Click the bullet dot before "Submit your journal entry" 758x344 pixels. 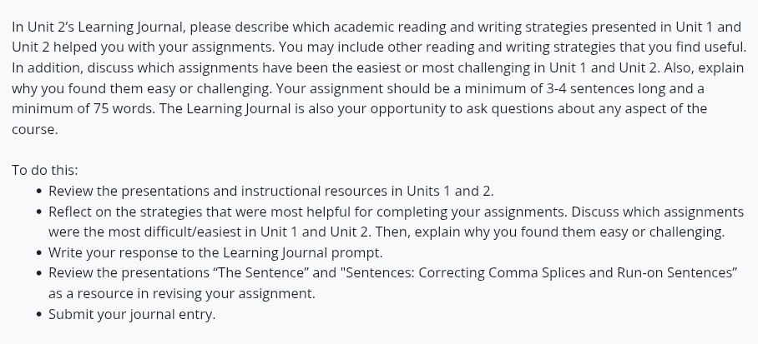(x=39, y=315)
